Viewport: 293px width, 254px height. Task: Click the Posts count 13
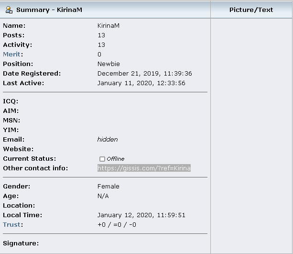pos(101,35)
